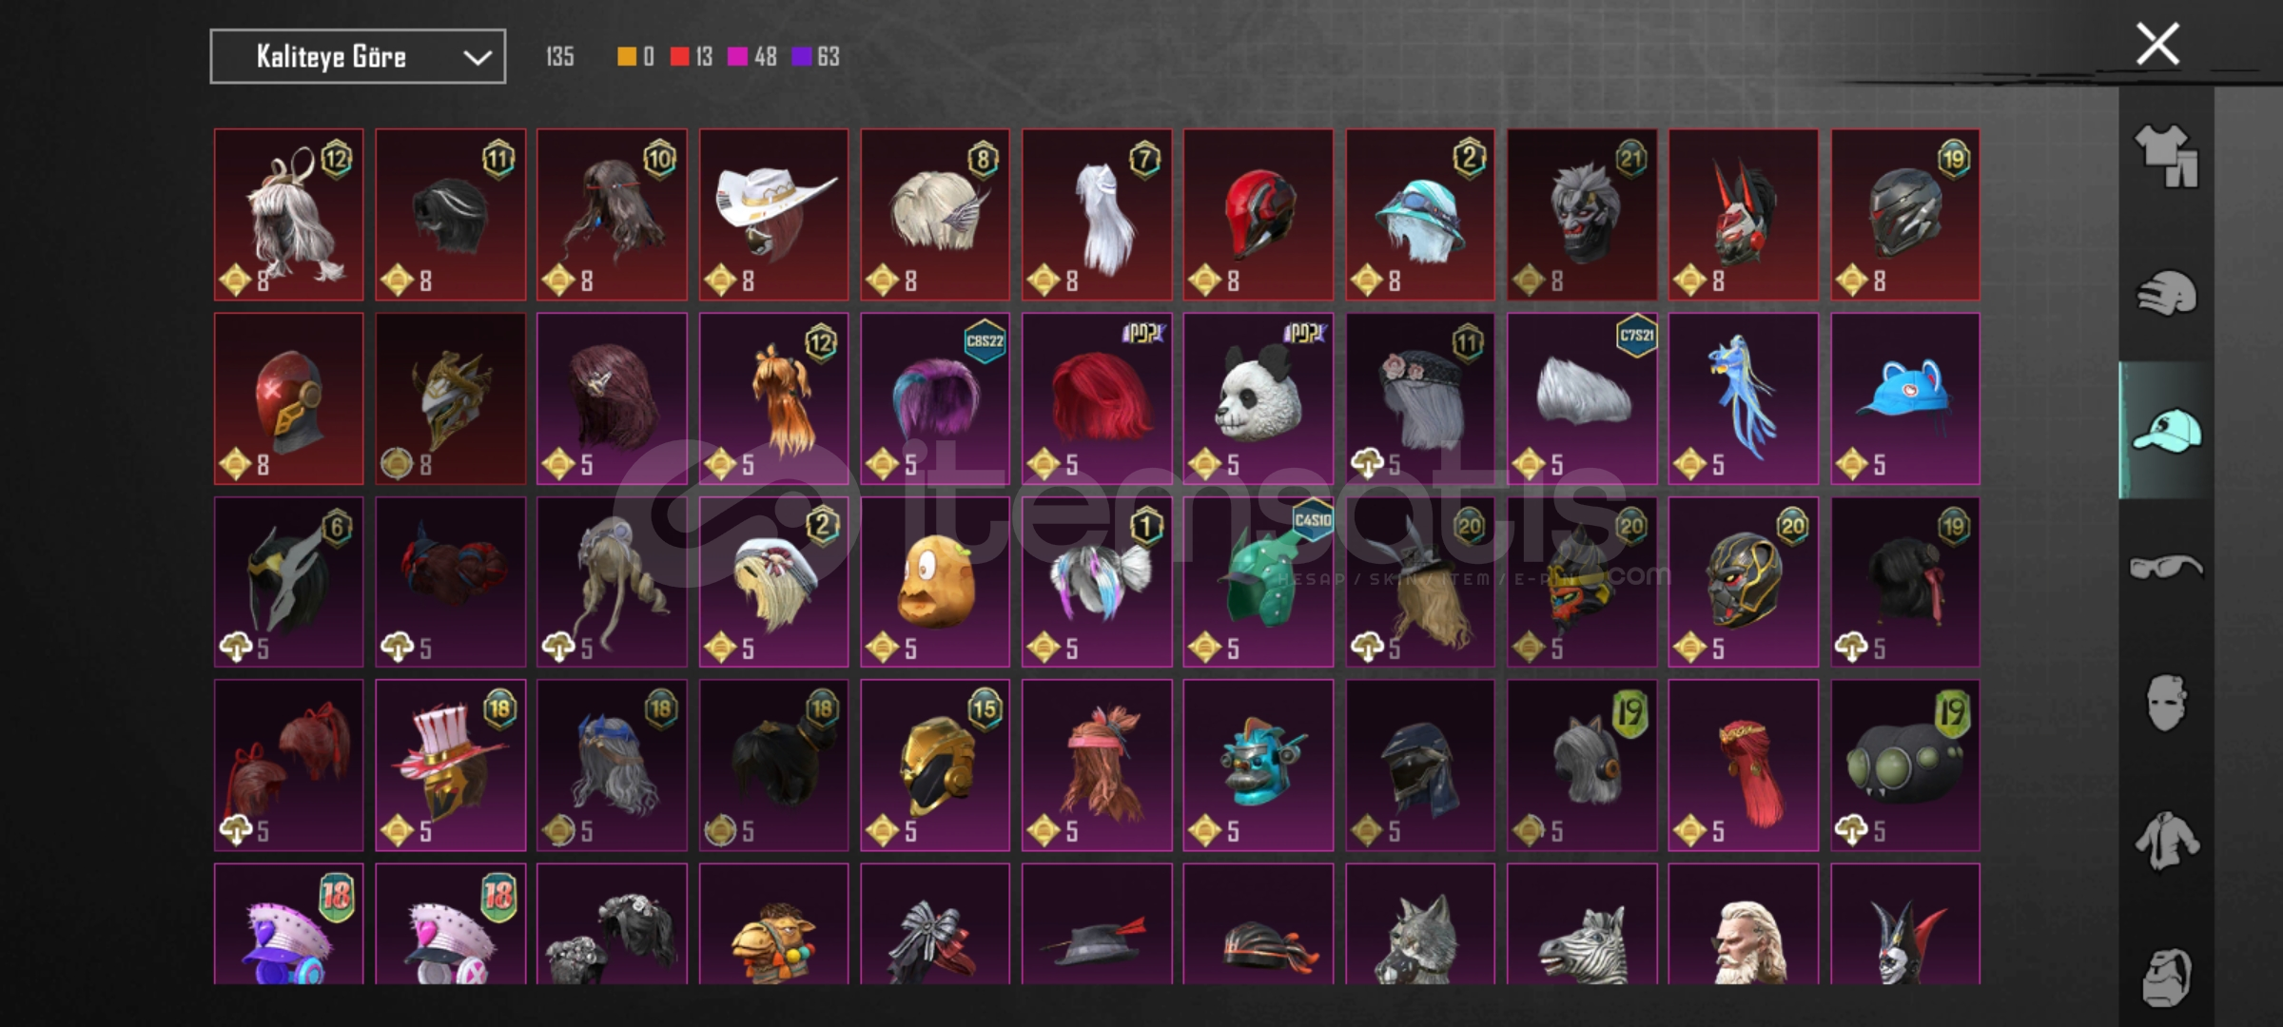Open the face mask category icon
Screen dimensions: 2283x1027
[2166, 704]
